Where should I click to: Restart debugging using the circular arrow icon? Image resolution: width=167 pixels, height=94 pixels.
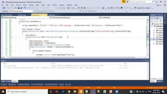pyautogui.click(x=84, y=8)
